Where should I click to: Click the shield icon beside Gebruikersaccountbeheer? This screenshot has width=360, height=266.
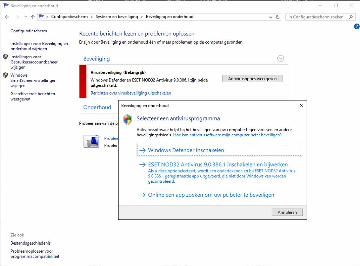5,57
